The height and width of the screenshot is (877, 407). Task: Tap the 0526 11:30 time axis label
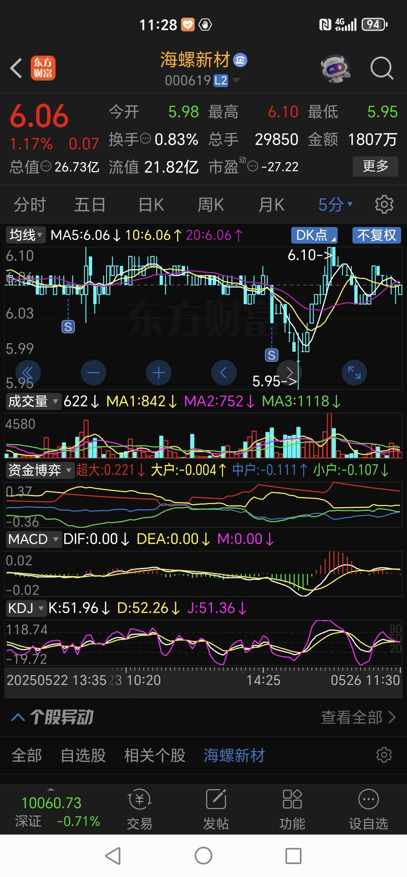click(x=365, y=680)
